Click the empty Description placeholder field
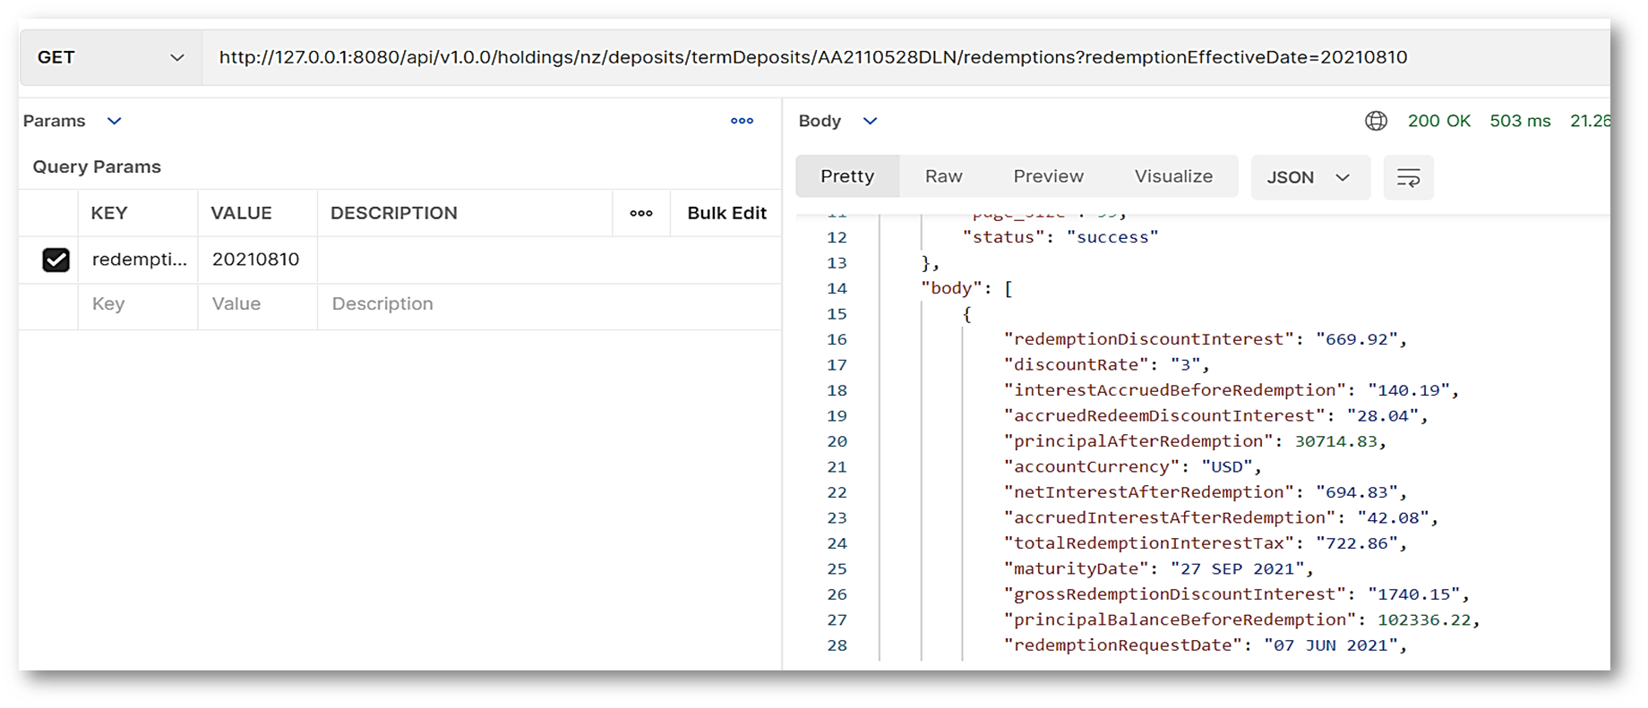Viewport: 1648px width, 708px height. point(382,304)
